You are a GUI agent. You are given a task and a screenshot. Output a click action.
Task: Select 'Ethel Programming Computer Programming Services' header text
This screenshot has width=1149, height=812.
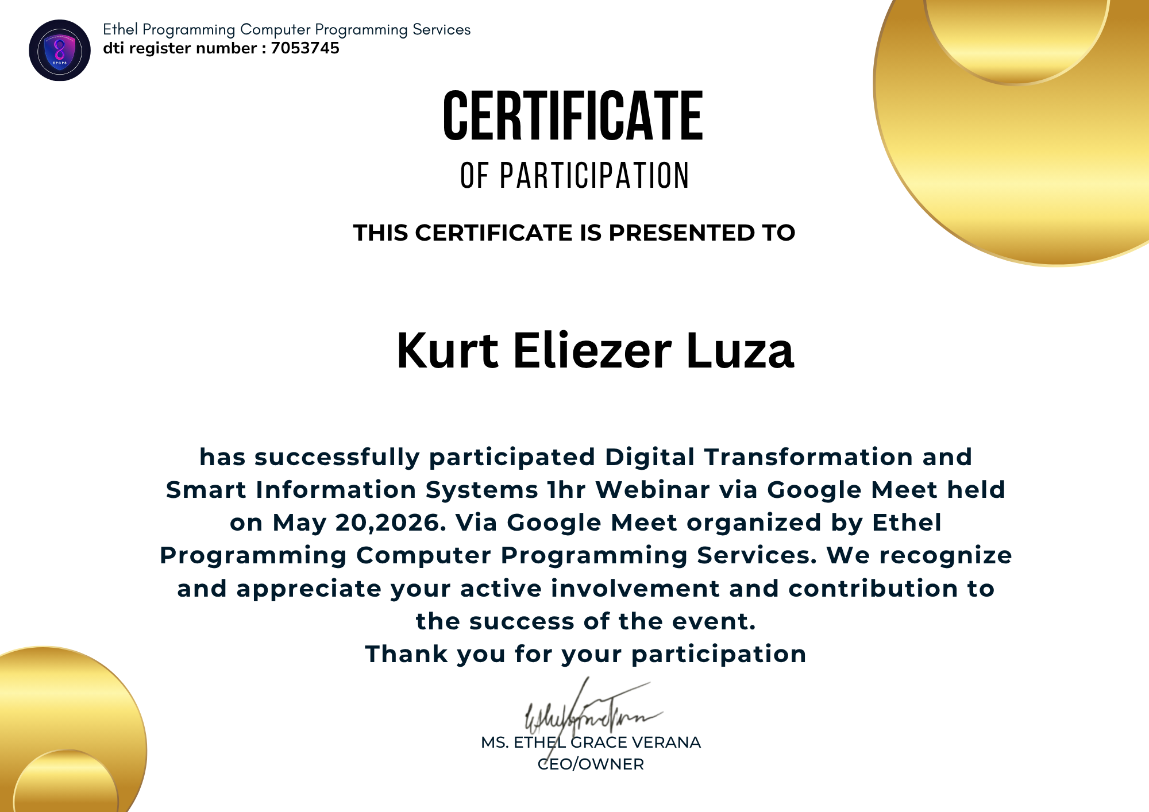[287, 29]
